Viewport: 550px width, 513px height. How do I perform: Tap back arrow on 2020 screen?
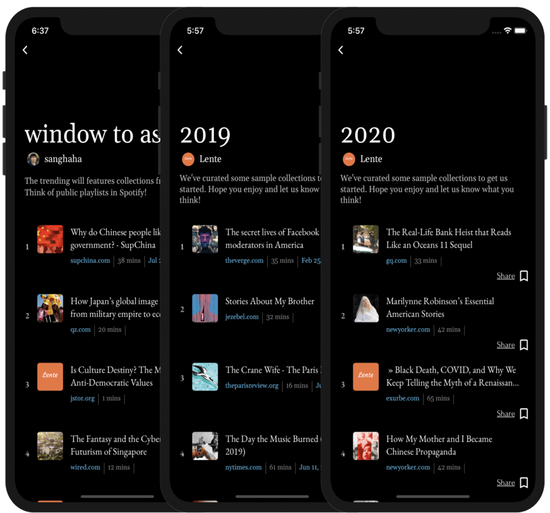point(340,50)
